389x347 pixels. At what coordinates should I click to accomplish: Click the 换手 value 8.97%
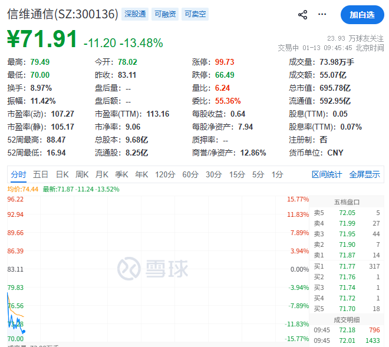41,88
